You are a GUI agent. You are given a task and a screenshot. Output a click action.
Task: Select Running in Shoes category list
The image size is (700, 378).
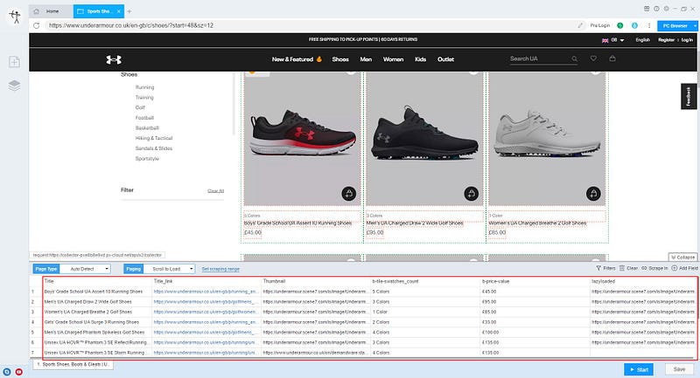(x=145, y=87)
